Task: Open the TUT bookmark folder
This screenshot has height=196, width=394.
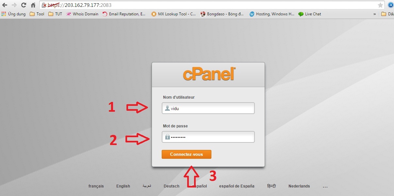Action: pos(55,14)
